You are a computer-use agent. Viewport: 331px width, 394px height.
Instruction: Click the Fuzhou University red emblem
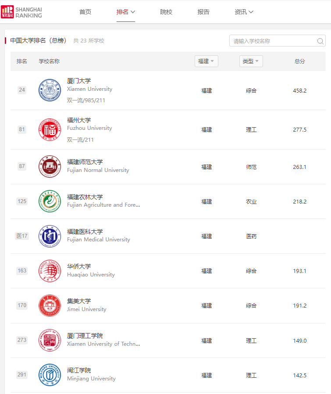coord(50,129)
